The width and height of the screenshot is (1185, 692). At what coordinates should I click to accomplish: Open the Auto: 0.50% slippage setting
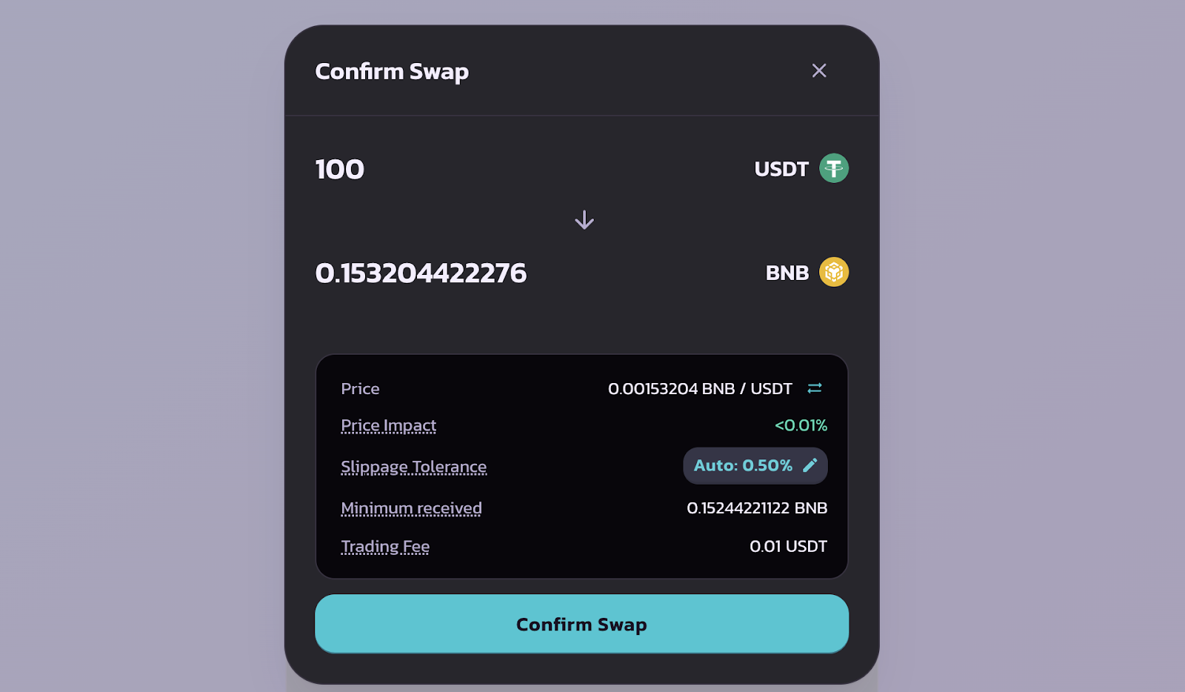(755, 465)
